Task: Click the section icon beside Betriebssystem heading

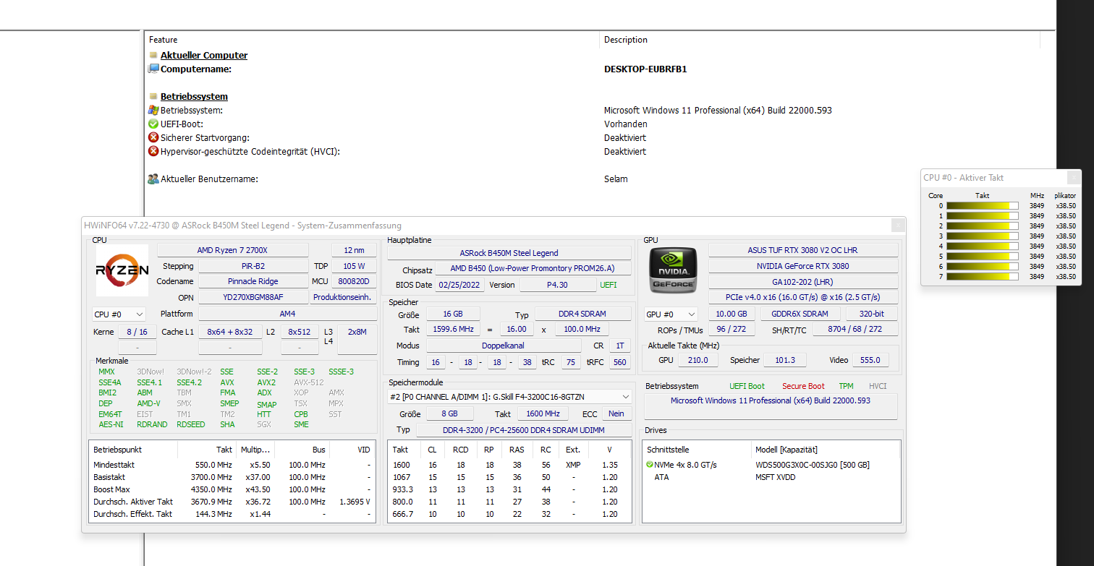Action: tap(153, 96)
